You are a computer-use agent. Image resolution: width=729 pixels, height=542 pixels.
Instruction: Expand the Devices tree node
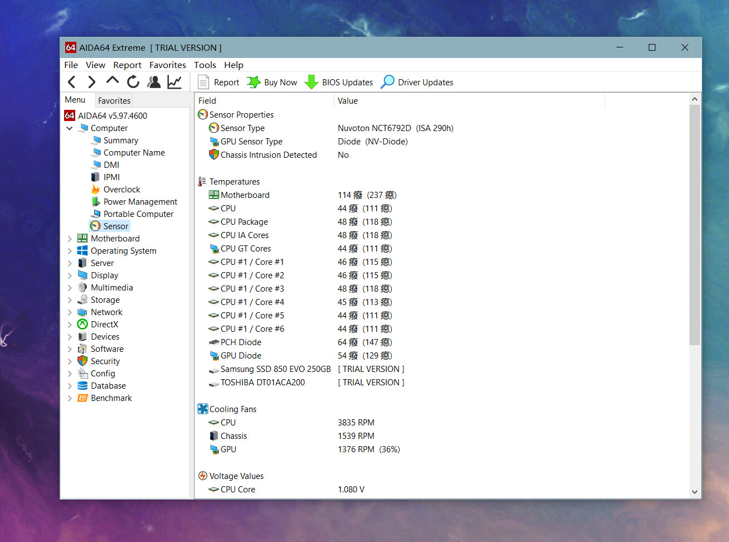coord(70,337)
